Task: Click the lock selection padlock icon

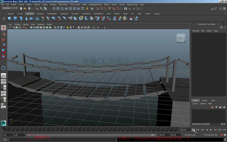Action: 87,9
